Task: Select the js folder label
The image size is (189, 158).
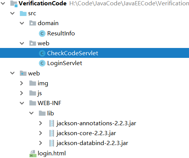Action: [x=40, y=94]
